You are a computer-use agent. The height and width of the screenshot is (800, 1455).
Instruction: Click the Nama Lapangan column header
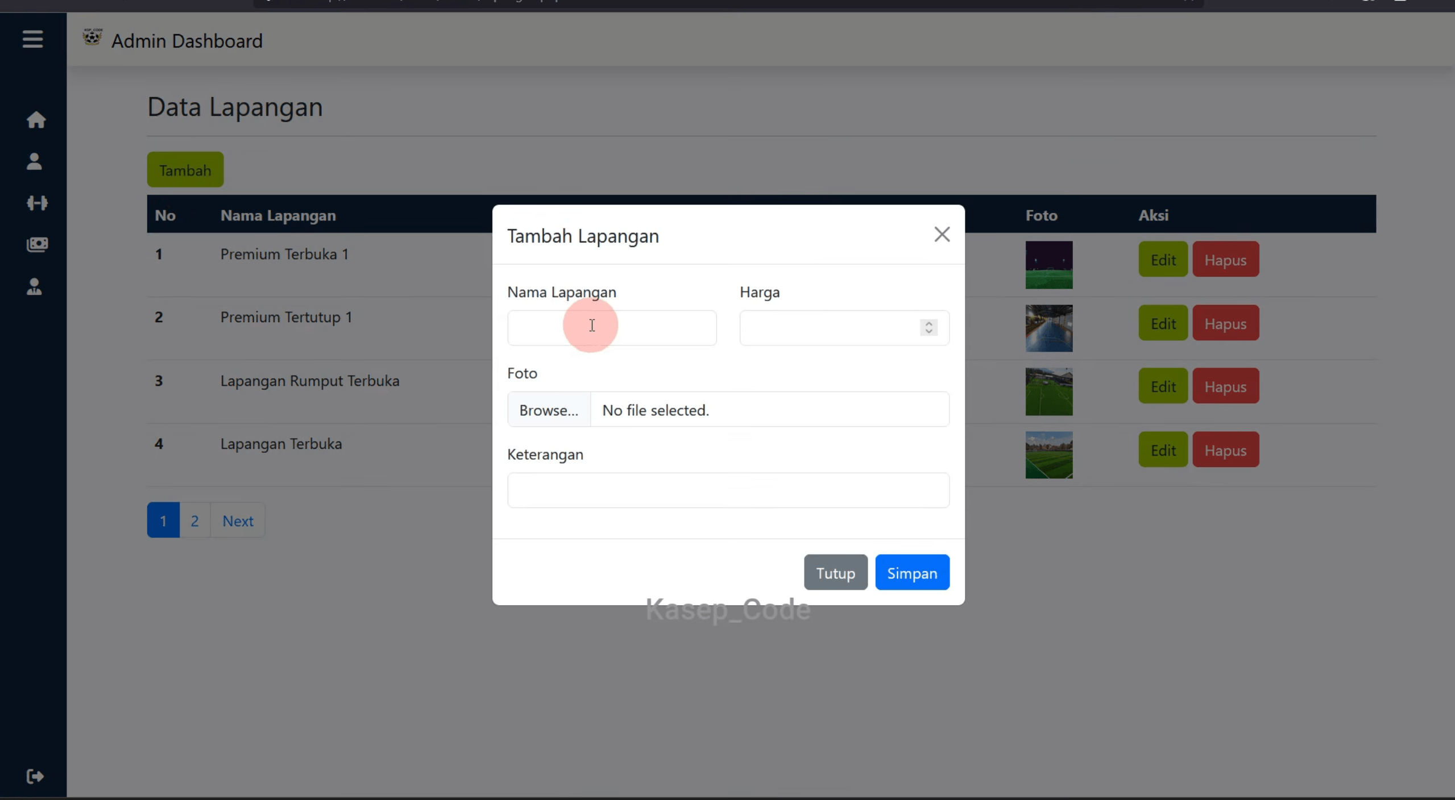click(x=278, y=215)
